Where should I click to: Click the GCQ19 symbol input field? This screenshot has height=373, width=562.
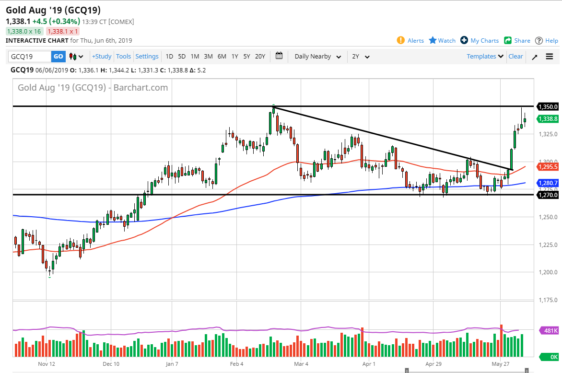click(x=30, y=57)
